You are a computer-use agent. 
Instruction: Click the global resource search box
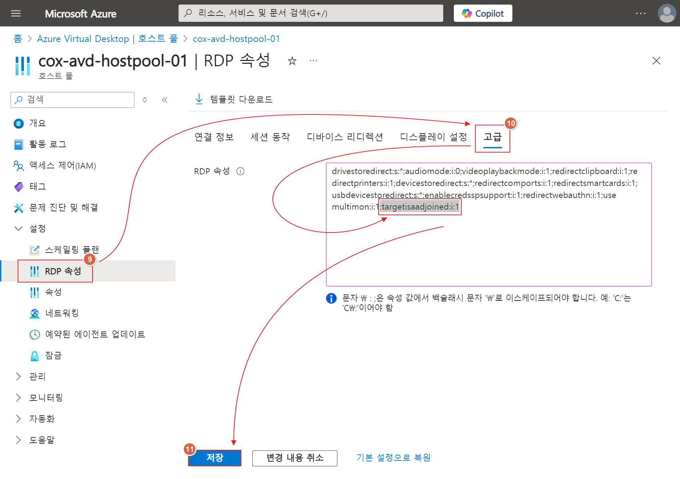pyautogui.click(x=311, y=13)
